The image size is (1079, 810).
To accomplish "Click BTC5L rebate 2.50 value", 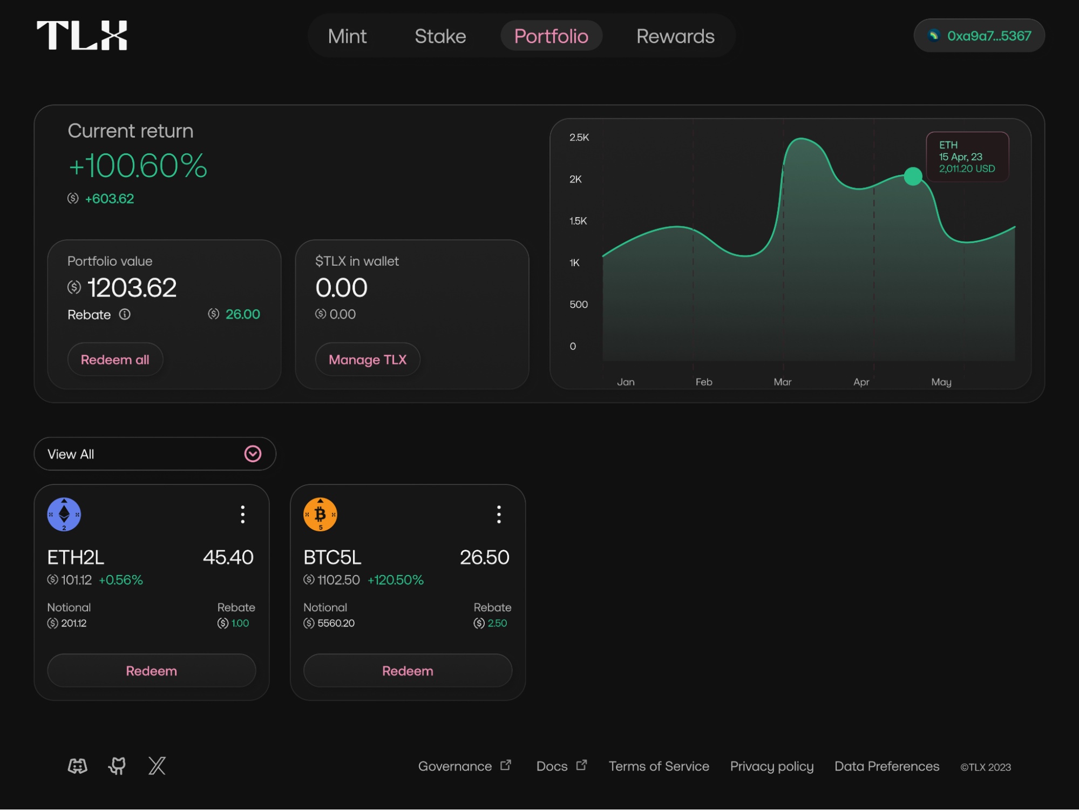I will pyautogui.click(x=497, y=623).
